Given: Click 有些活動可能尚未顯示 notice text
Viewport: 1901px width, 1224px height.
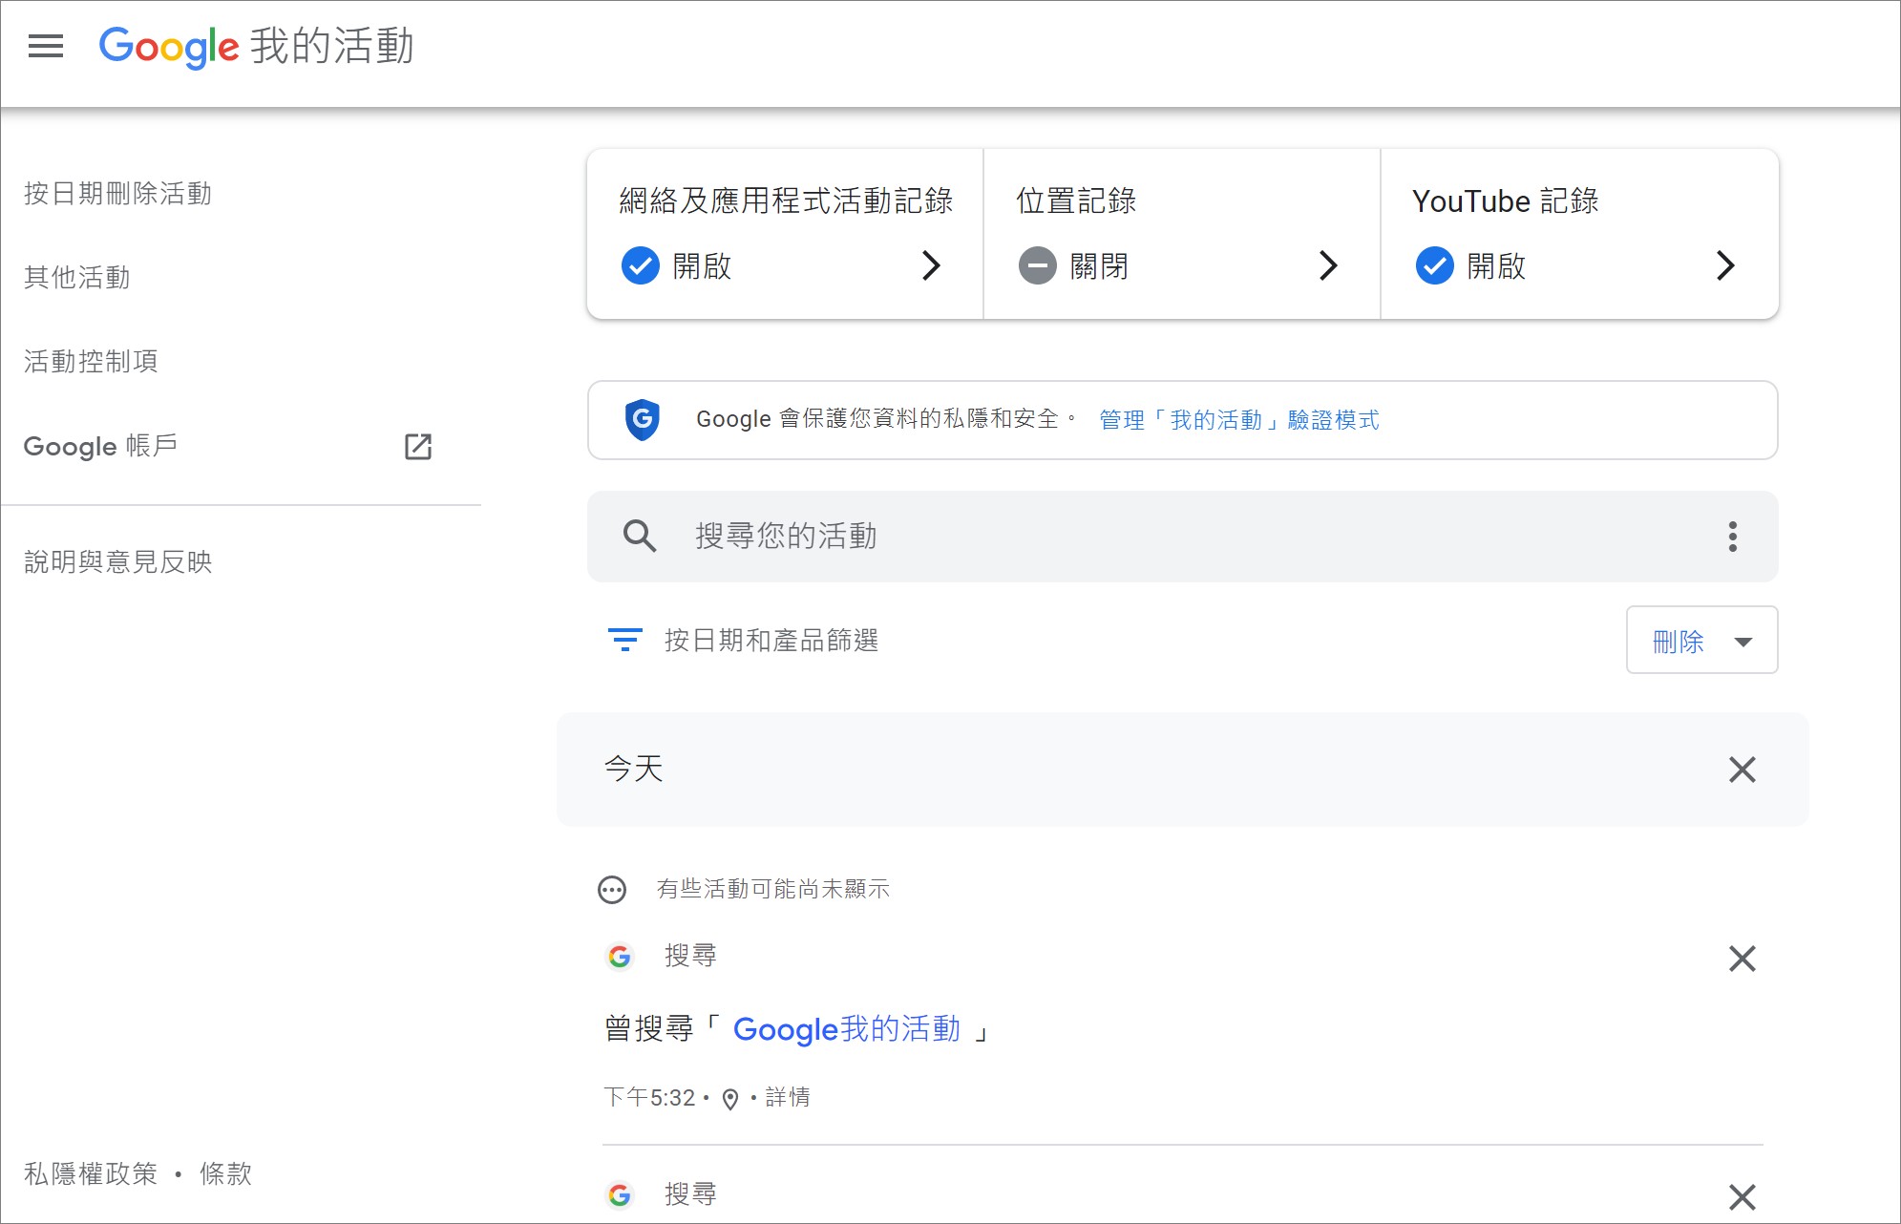Looking at the screenshot, I should click(x=773, y=890).
